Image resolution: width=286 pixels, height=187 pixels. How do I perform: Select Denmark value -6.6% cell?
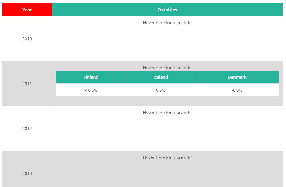pyautogui.click(x=237, y=90)
